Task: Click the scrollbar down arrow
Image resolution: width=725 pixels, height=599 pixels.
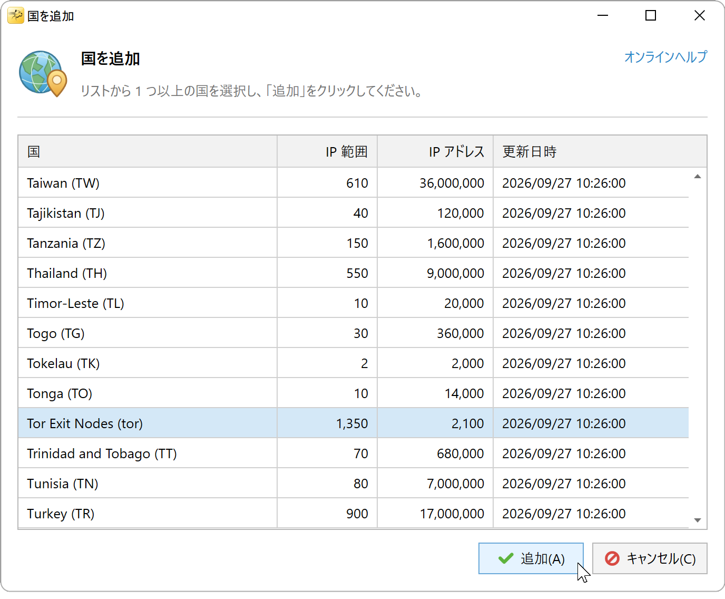Action: tap(698, 520)
